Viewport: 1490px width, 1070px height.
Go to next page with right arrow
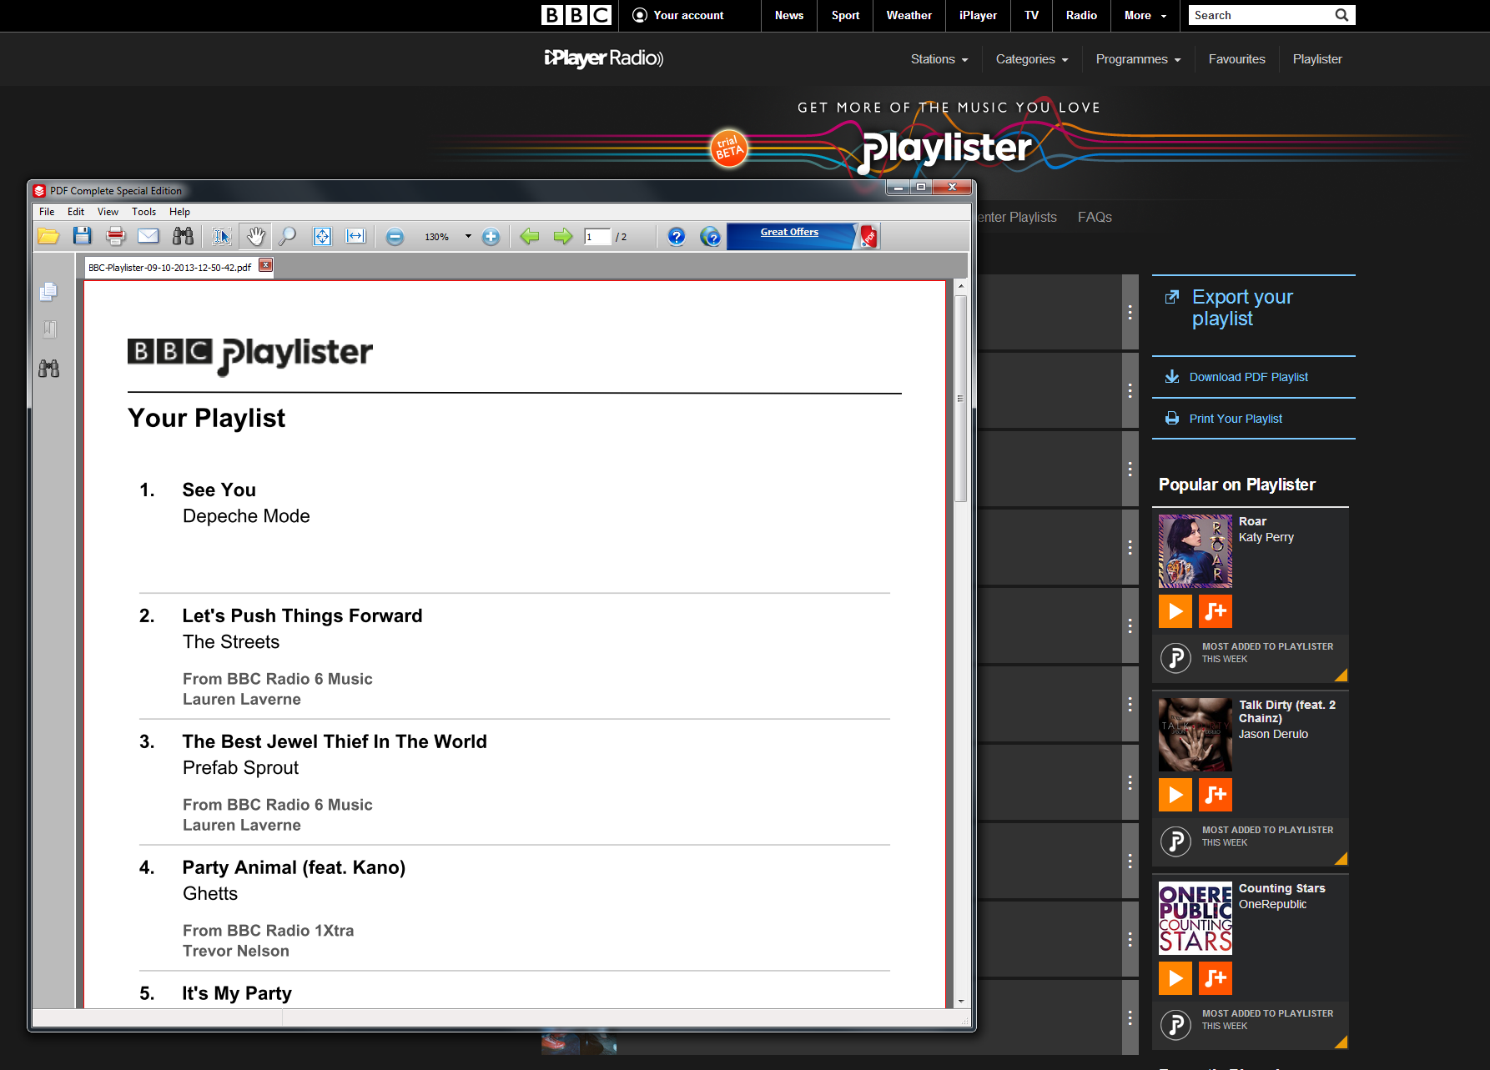563,237
